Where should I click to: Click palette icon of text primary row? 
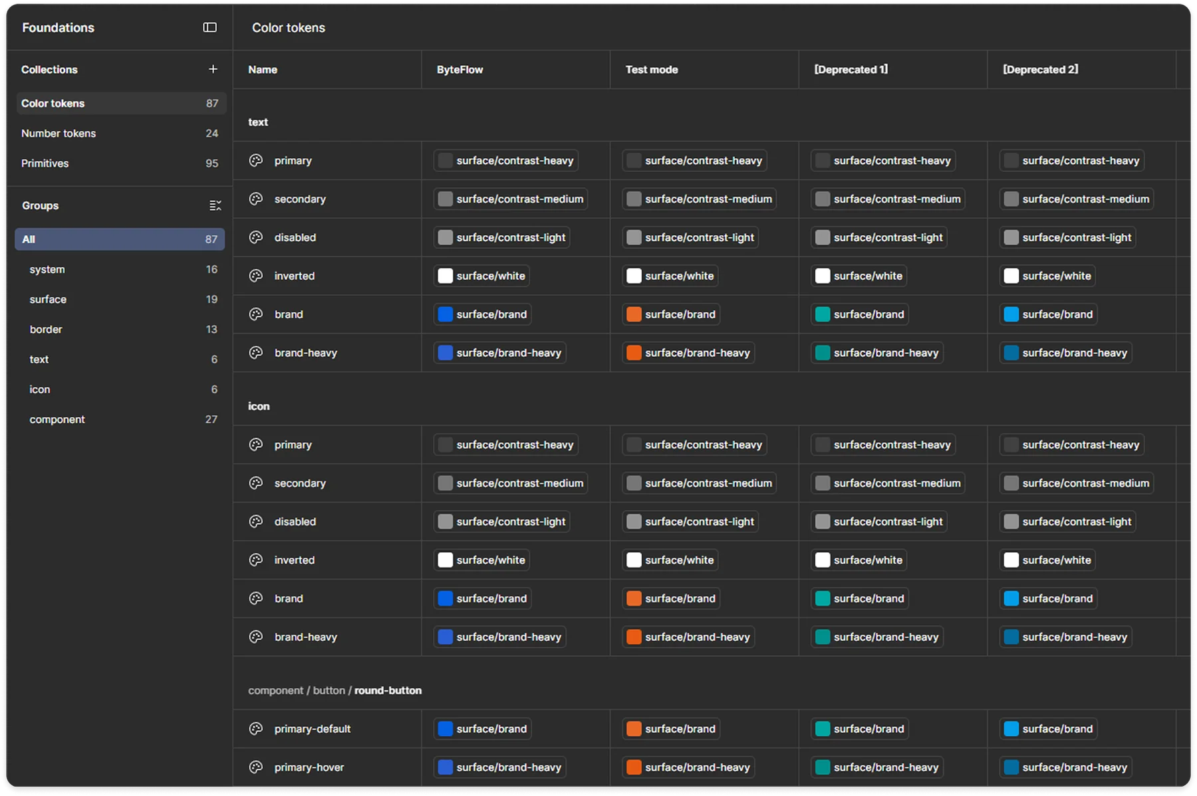[x=256, y=160]
